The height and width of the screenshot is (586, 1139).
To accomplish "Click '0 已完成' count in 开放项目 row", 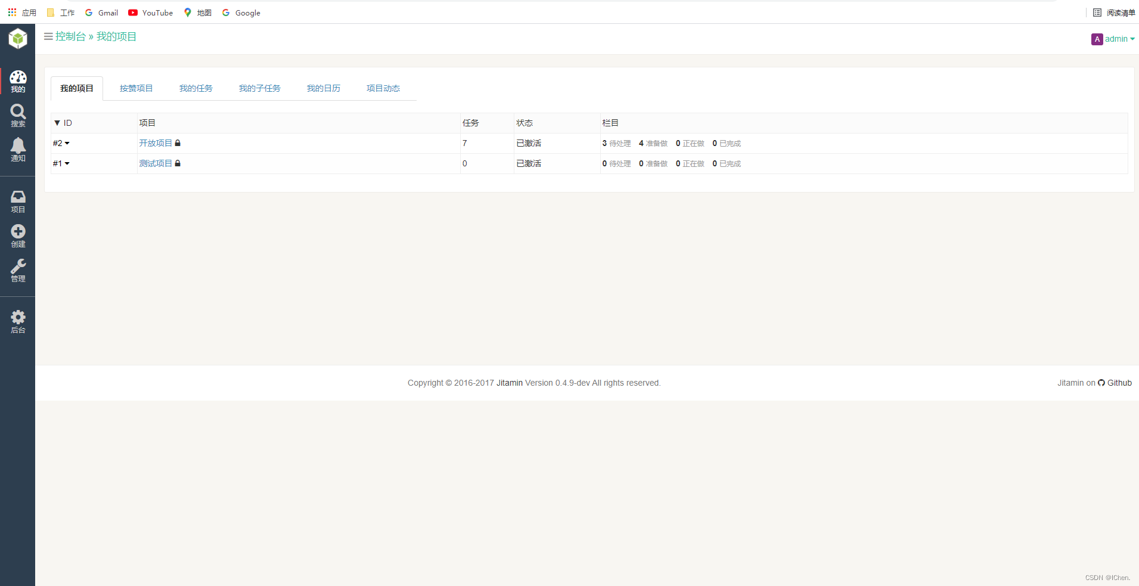I will coord(727,143).
